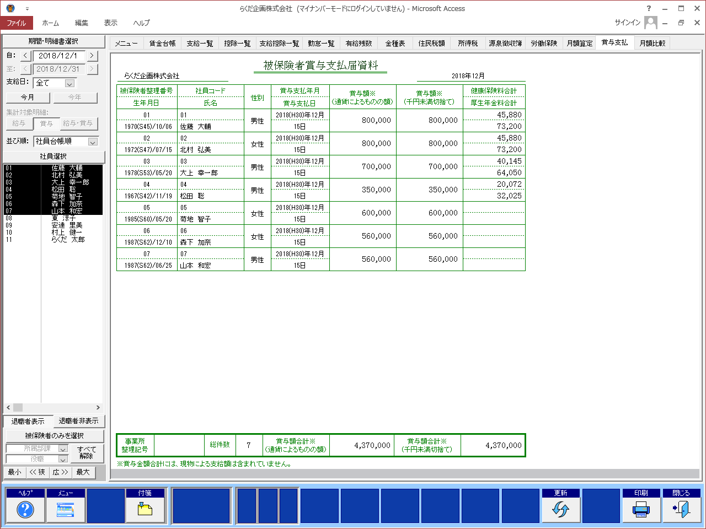Click the sticky note (付箋) icon
The height and width of the screenshot is (529, 706).
click(145, 510)
